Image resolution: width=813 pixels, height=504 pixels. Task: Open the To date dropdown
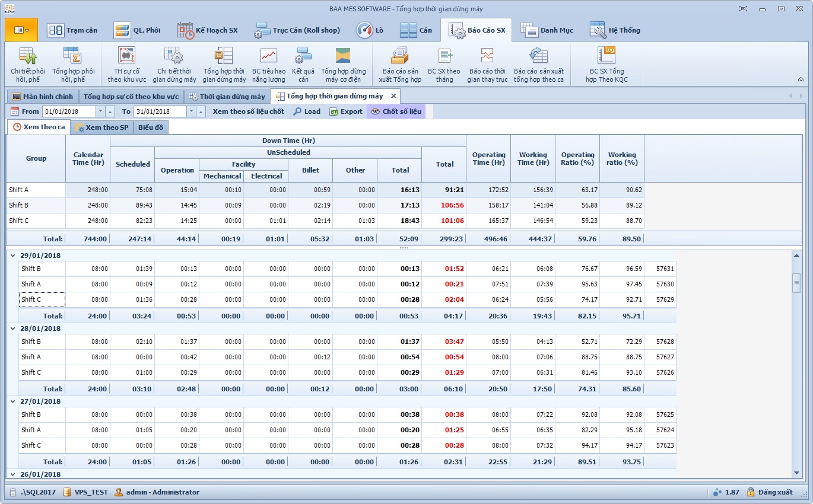click(191, 111)
